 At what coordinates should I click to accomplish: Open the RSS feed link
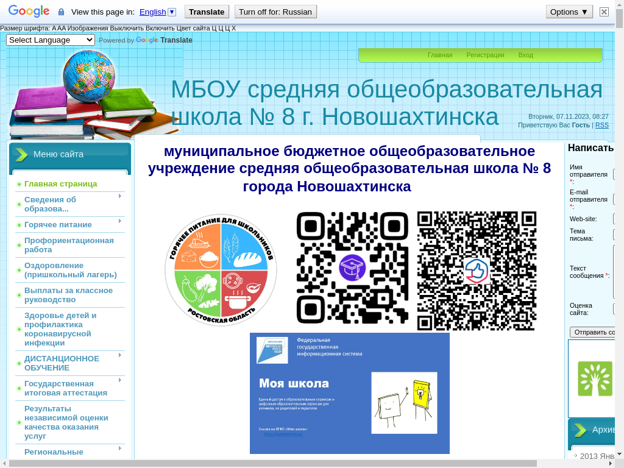click(x=601, y=125)
